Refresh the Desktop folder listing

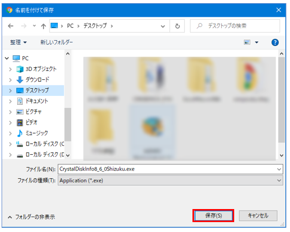[x=177, y=26]
